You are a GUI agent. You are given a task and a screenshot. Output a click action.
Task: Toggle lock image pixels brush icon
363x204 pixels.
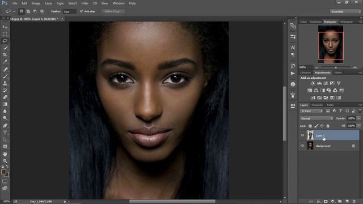point(316,126)
